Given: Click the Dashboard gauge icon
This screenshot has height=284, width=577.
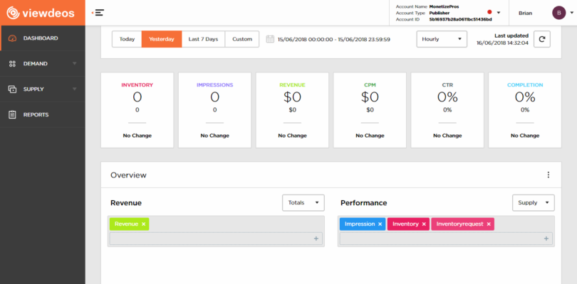Looking at the screenshot, I should (12, 38).
